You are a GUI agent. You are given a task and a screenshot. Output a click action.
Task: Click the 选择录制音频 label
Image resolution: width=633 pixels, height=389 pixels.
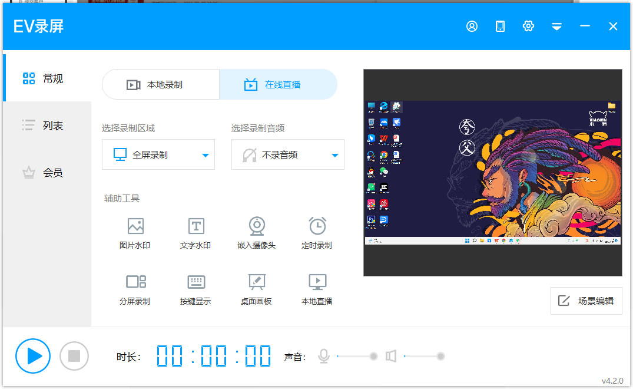coord(258,128)
